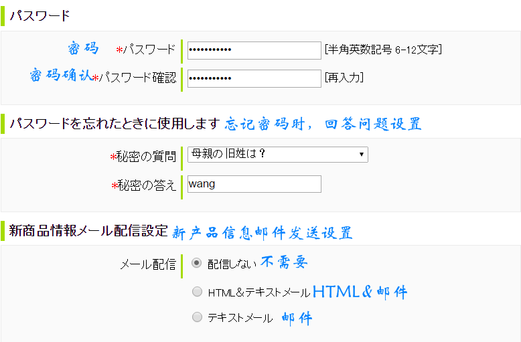Click the 秘密の答え field containing wang
This screenshot has width=521, height=342.
[x=254, y=184]
